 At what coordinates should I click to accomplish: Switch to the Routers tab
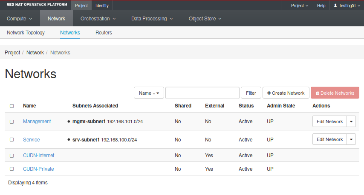coord(104,33)
